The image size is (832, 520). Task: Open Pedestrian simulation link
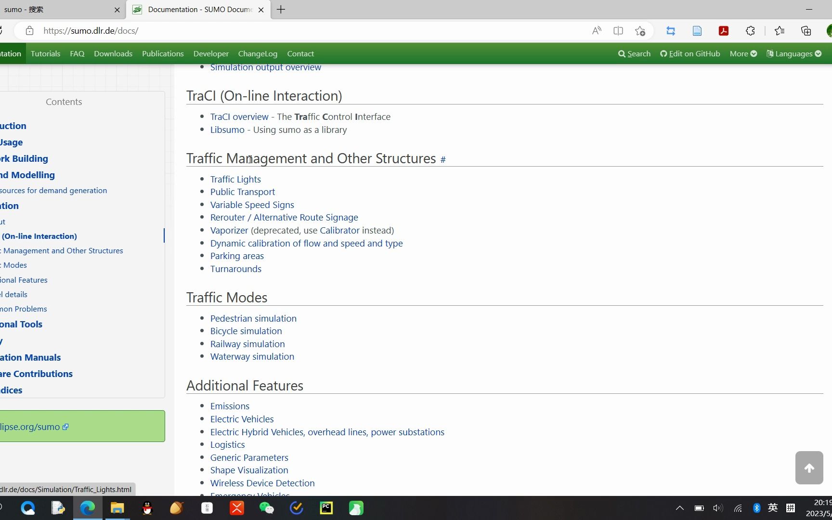pyautogui.click(x=253, y=318)
